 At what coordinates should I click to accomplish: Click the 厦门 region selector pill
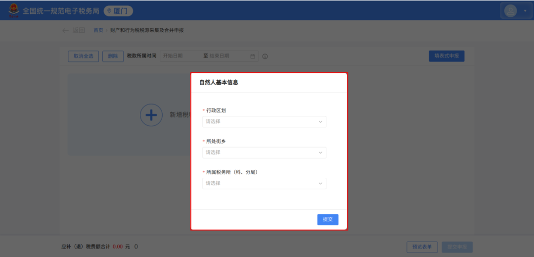pos(118,11)
